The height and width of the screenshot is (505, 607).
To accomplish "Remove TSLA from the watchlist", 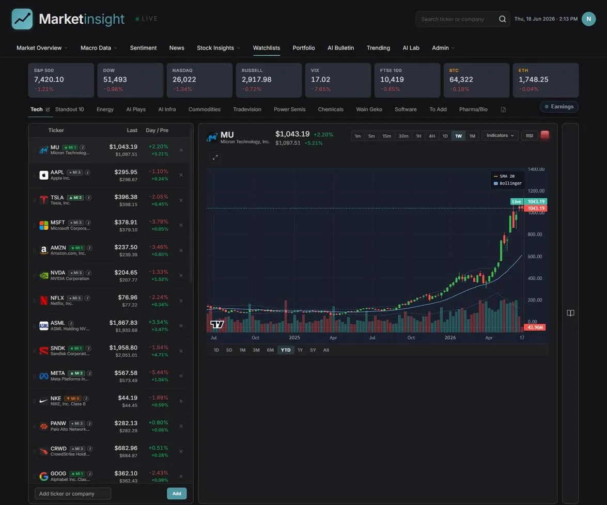I will pyautogui.click(x=181, y=200).
